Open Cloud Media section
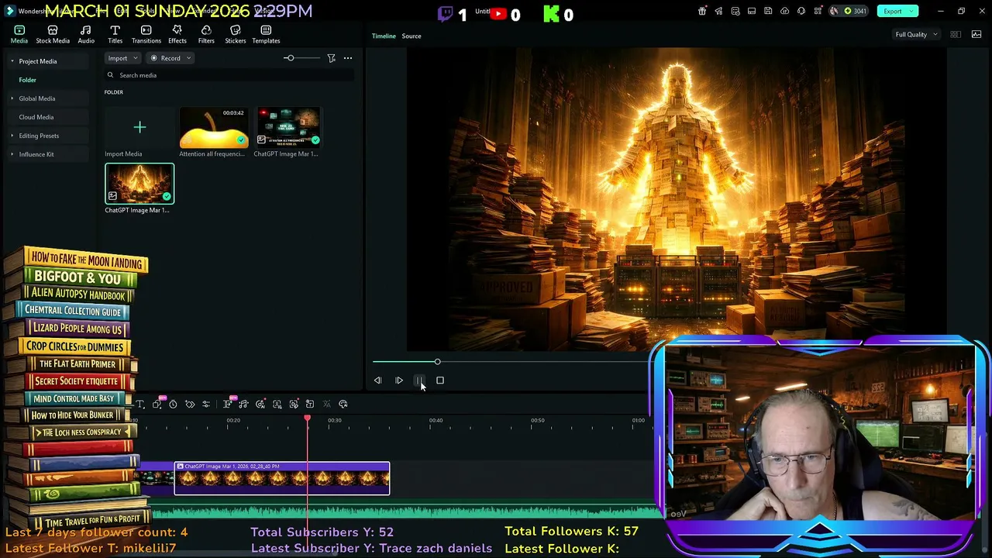The image size is (992, 558). click(x=36, y=117)
